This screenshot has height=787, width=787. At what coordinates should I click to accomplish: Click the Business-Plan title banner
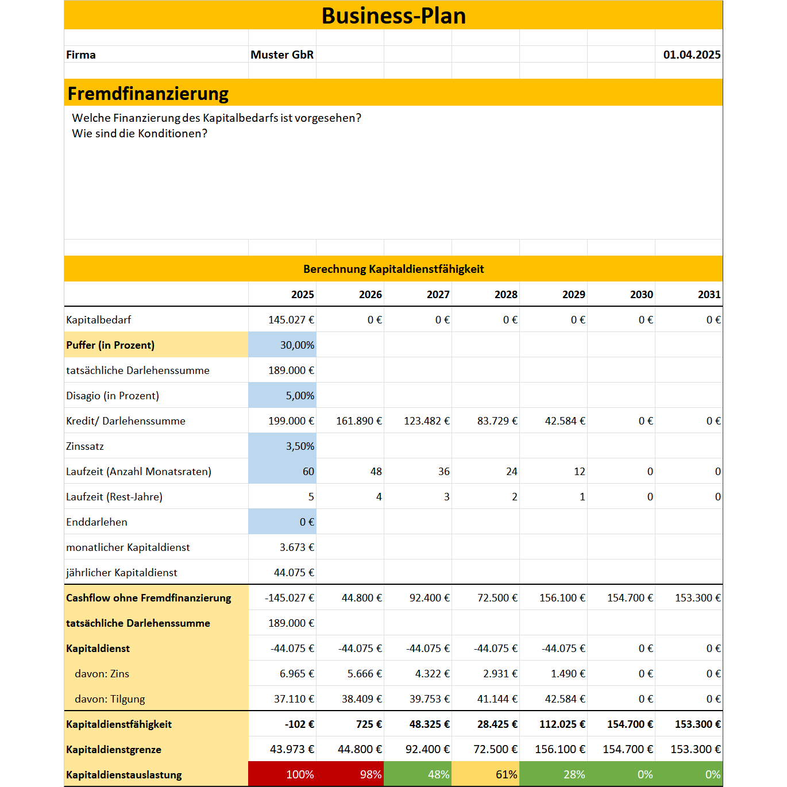point(393,16)
